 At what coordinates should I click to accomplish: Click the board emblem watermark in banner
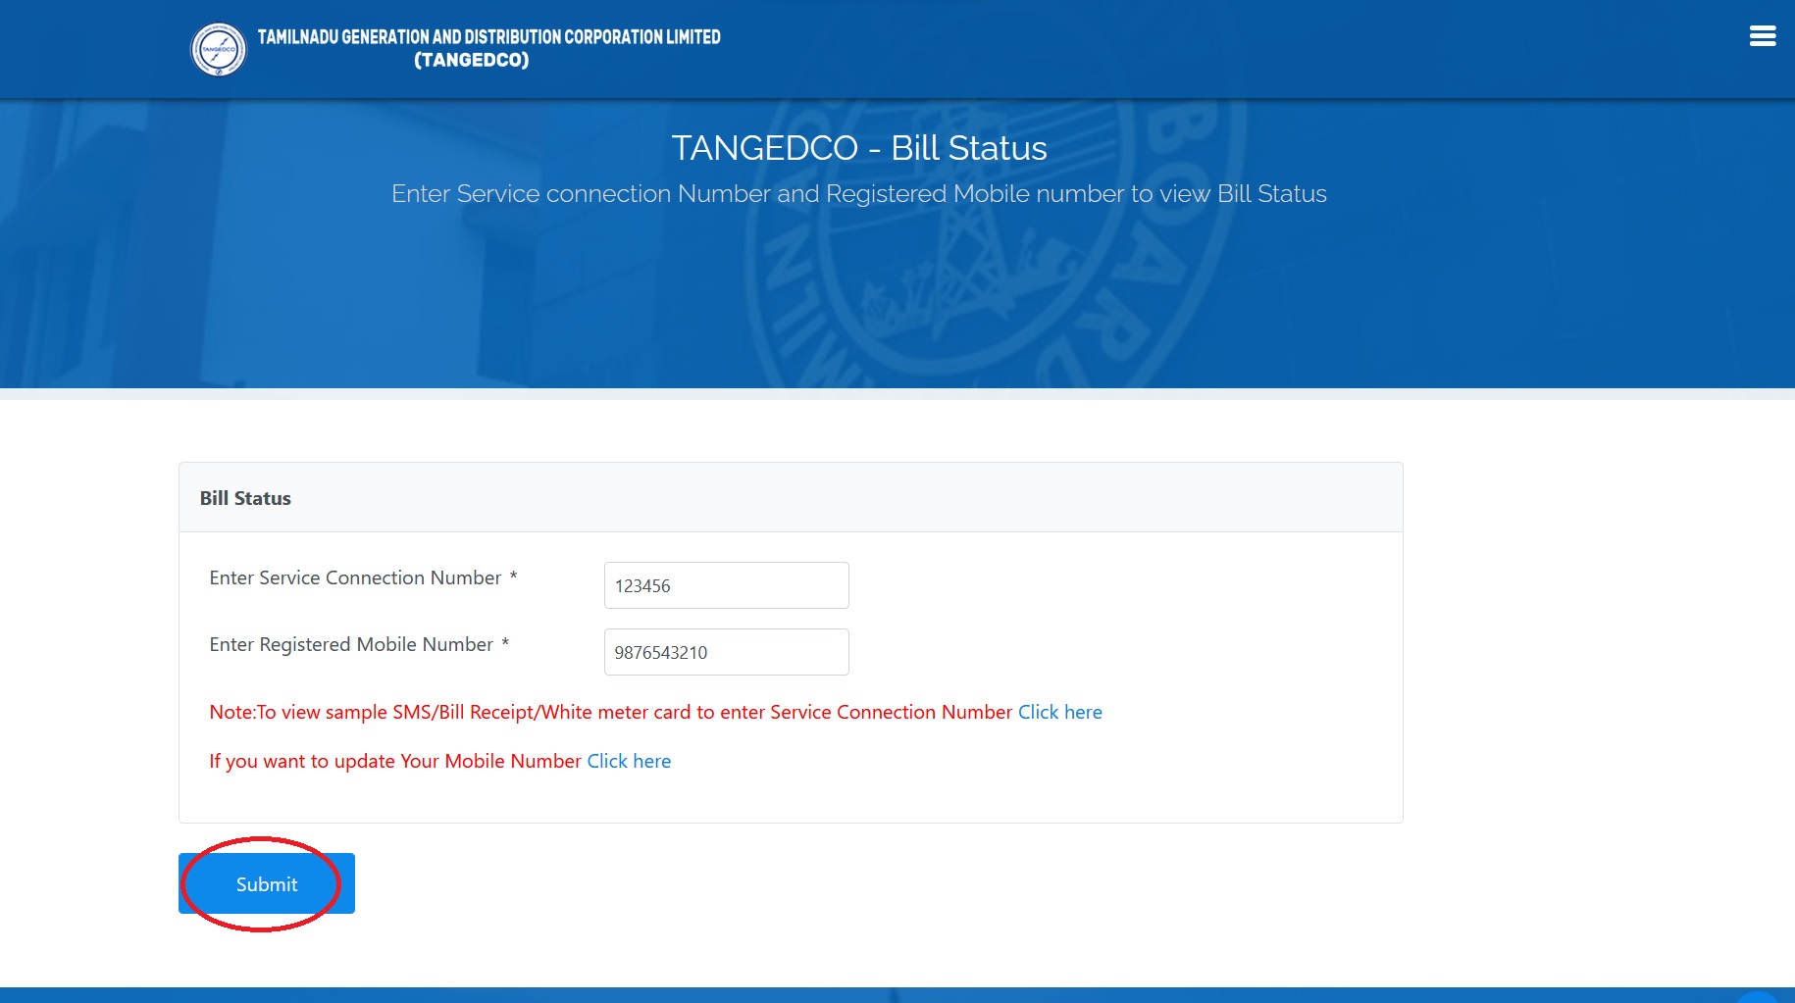(x=991, y=245)
